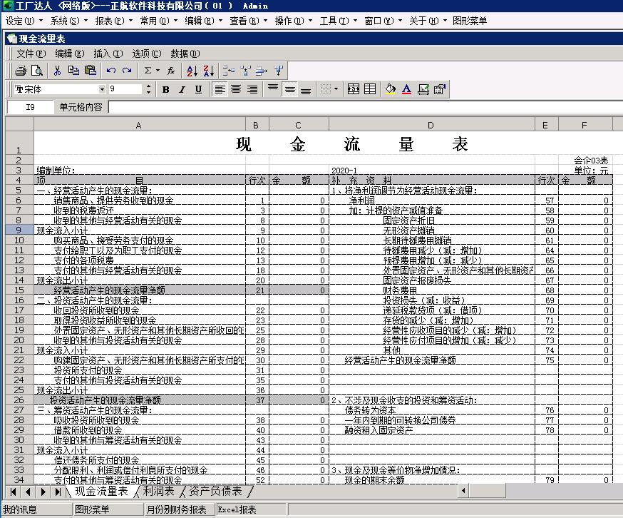Toggle Italic formatting
The height and width of the screenshot is (518, 623).
pyautogui.click(x=182, y=89)
